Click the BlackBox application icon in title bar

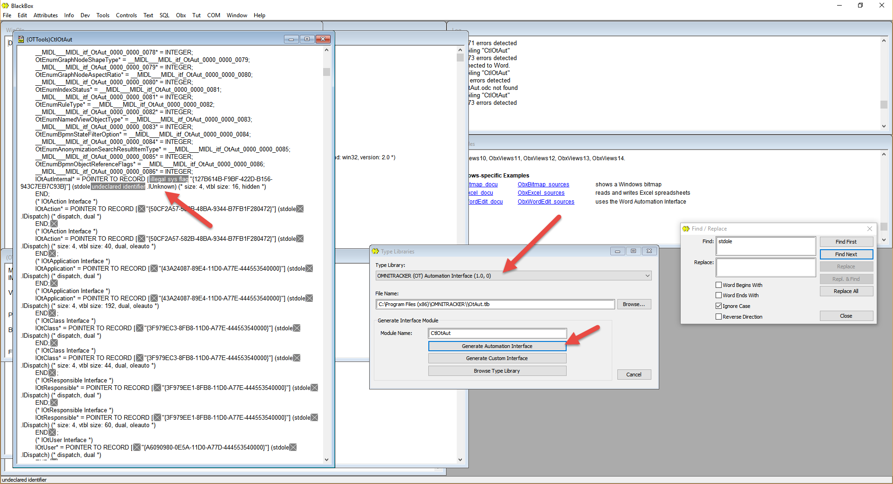point(6,6)
